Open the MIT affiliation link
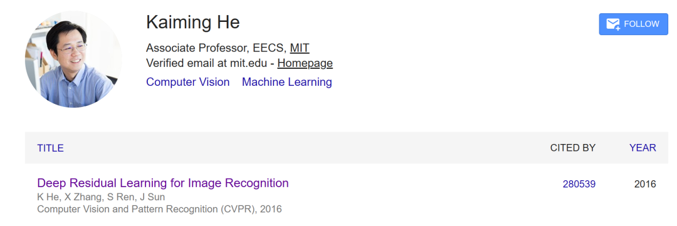Image resolution: width=677 pixels, height=226 pixels. 300,48
